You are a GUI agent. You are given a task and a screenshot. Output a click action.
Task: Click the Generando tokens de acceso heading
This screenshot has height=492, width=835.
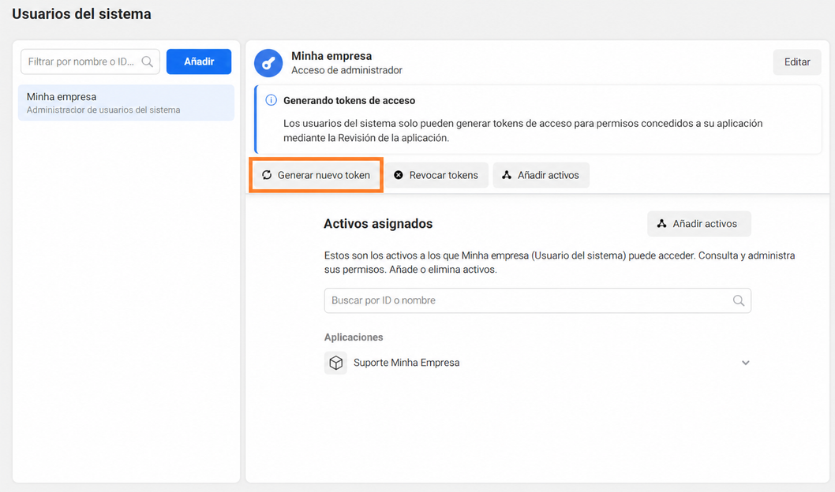tap(350, 100)
